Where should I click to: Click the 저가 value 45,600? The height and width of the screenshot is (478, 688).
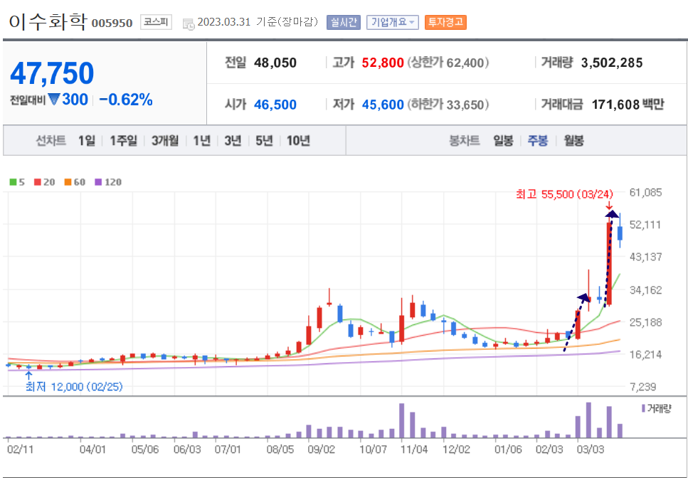coord(383,105)
